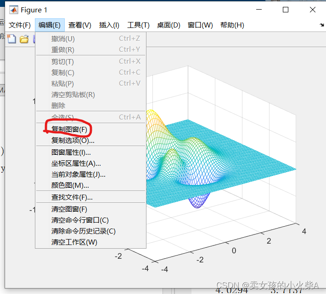Click greyed 粘贴(P) entry
The width and height of the screenshot is (326, 294).
[90, 83]
